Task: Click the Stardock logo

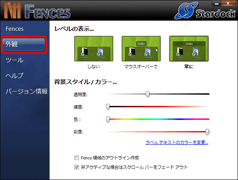Action: coord(205,11)
